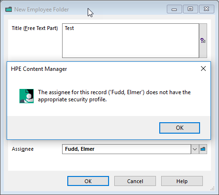The width and height of the screenshot is (219, 195).
Task: Click the HPE Content Manager message icon
Action: [27, 96]
